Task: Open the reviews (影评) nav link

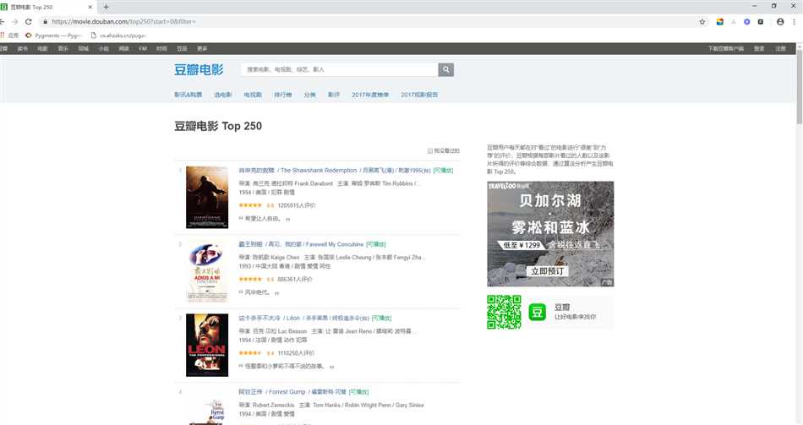Action: [334, 95]
